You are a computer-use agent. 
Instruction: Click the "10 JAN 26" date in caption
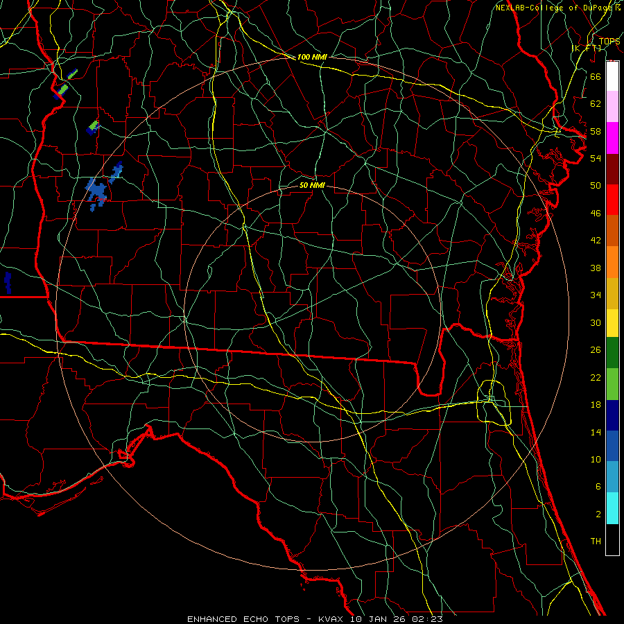380,619
